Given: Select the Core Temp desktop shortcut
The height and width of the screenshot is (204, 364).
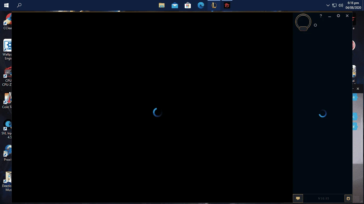Looking at the screenshot, I should pos(7,100).
